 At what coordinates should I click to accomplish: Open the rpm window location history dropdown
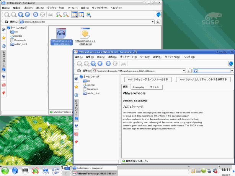click(x=183, y=71)
